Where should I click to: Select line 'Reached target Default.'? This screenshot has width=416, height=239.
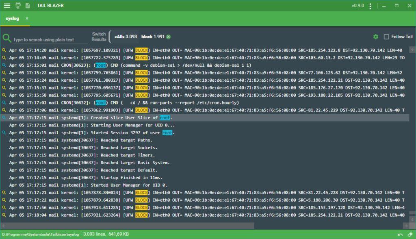point(205,170)
